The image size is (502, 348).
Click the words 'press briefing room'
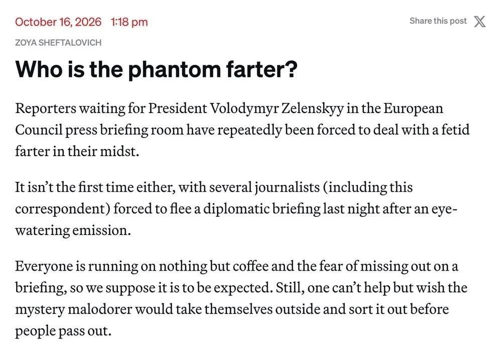tap(124, 130)
